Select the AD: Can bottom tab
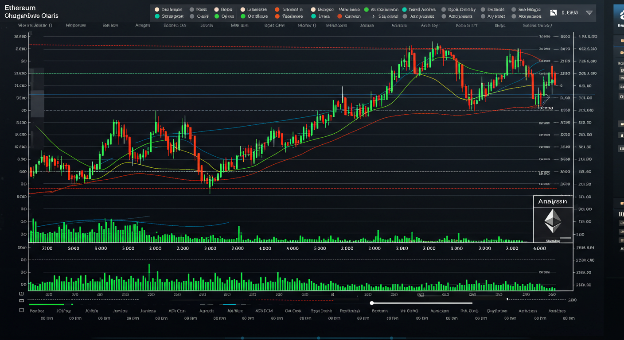Viewport: 624px width, 340px height. pyautogui.click(x=177, y=311)
